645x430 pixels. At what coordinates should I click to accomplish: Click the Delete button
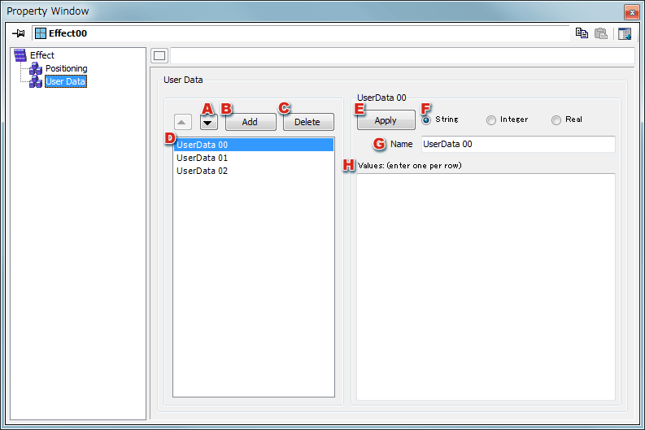pyautogui.click(x=307, y=122)
